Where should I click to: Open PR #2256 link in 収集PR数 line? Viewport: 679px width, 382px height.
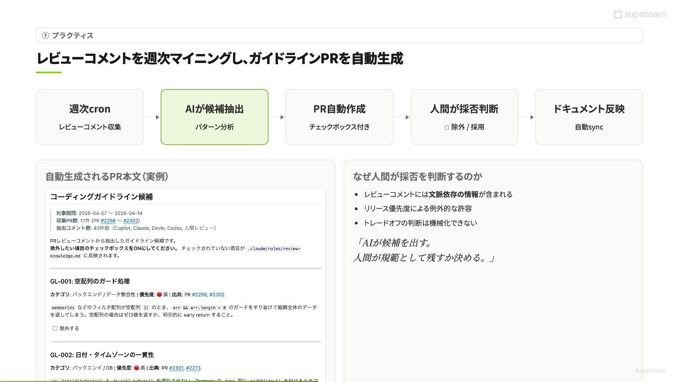108,221
